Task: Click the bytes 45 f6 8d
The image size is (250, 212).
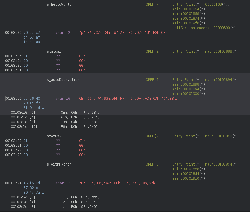Action: pos(32,183)
